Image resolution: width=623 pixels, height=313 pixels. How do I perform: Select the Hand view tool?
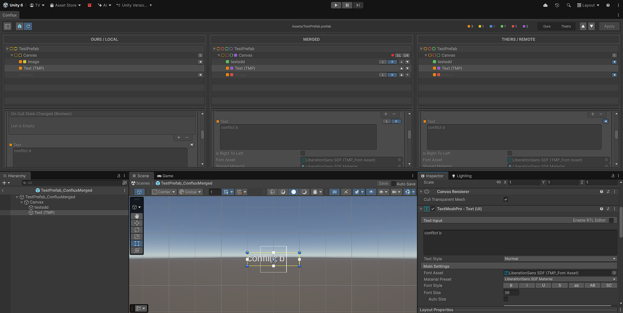[x=137, y=216]
